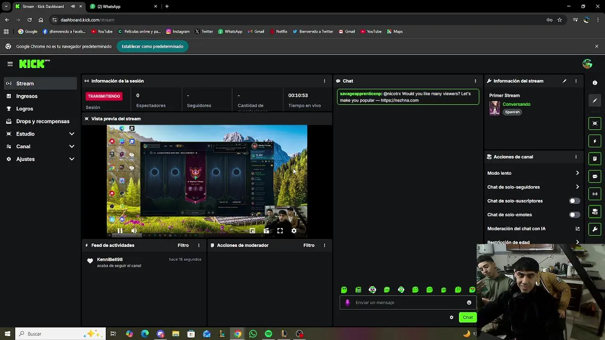Dismiss the default browser notification bar

tap(596, 46)
